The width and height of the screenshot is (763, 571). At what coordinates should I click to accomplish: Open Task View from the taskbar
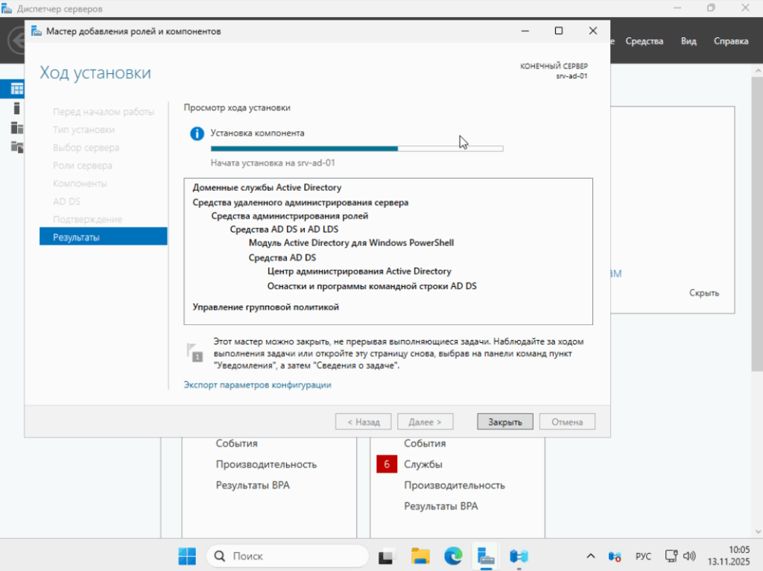pyautogui.click(x=387, y=556)
